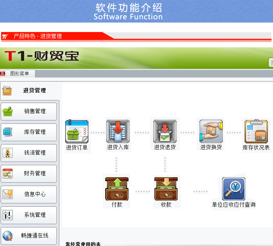Open 系统管理 from the sidebar
Image resolution: width=273 pixels, height=246 pixels.
[29, 215]
